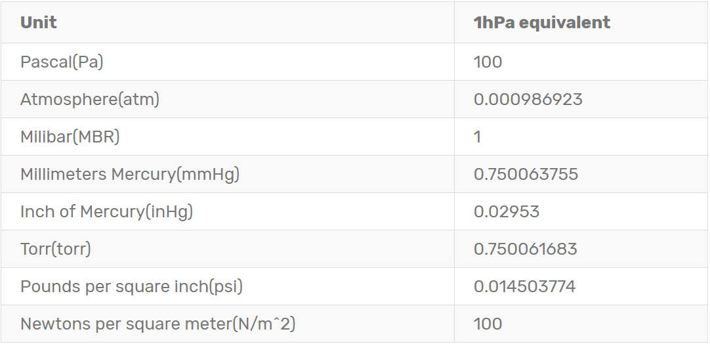Click the 100 value in Newtons row
Screen dimensions: 710x344
(x=488, y=324)
